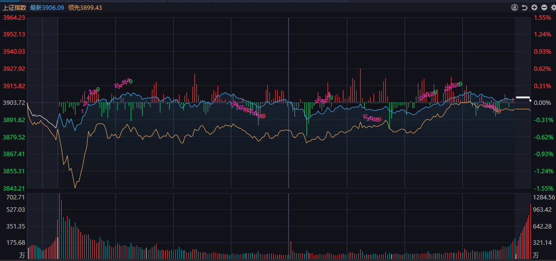Click the 3927.92 price axis label
Screen dimensions: 556x261
click(14, 68)
